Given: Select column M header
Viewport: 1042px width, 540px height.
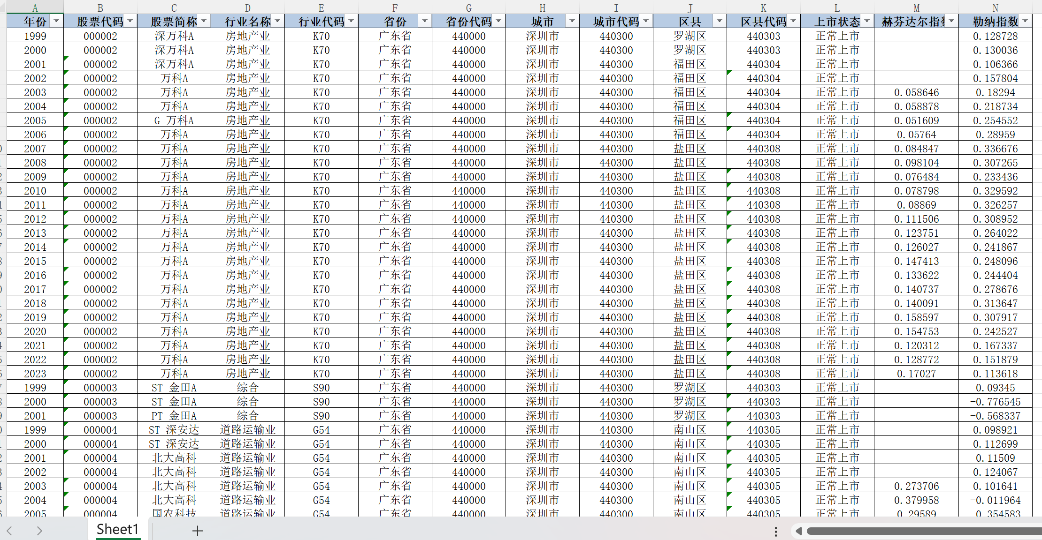Looking at the screenshot, I should click(916, 8).
